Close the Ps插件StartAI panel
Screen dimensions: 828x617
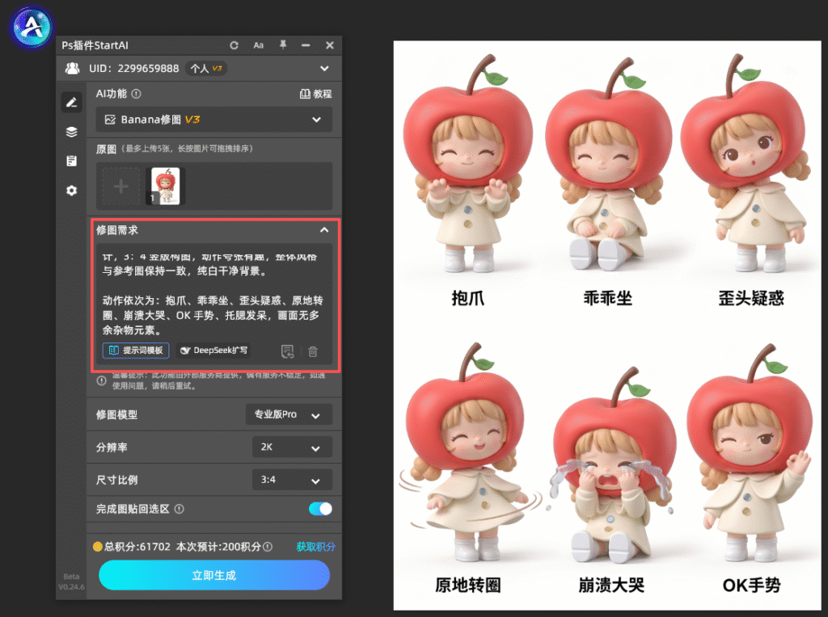coord(330,45)
